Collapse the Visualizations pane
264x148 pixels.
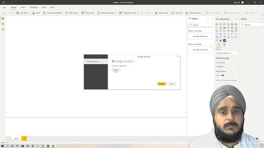pyautogui.click(x=237, y=19)
